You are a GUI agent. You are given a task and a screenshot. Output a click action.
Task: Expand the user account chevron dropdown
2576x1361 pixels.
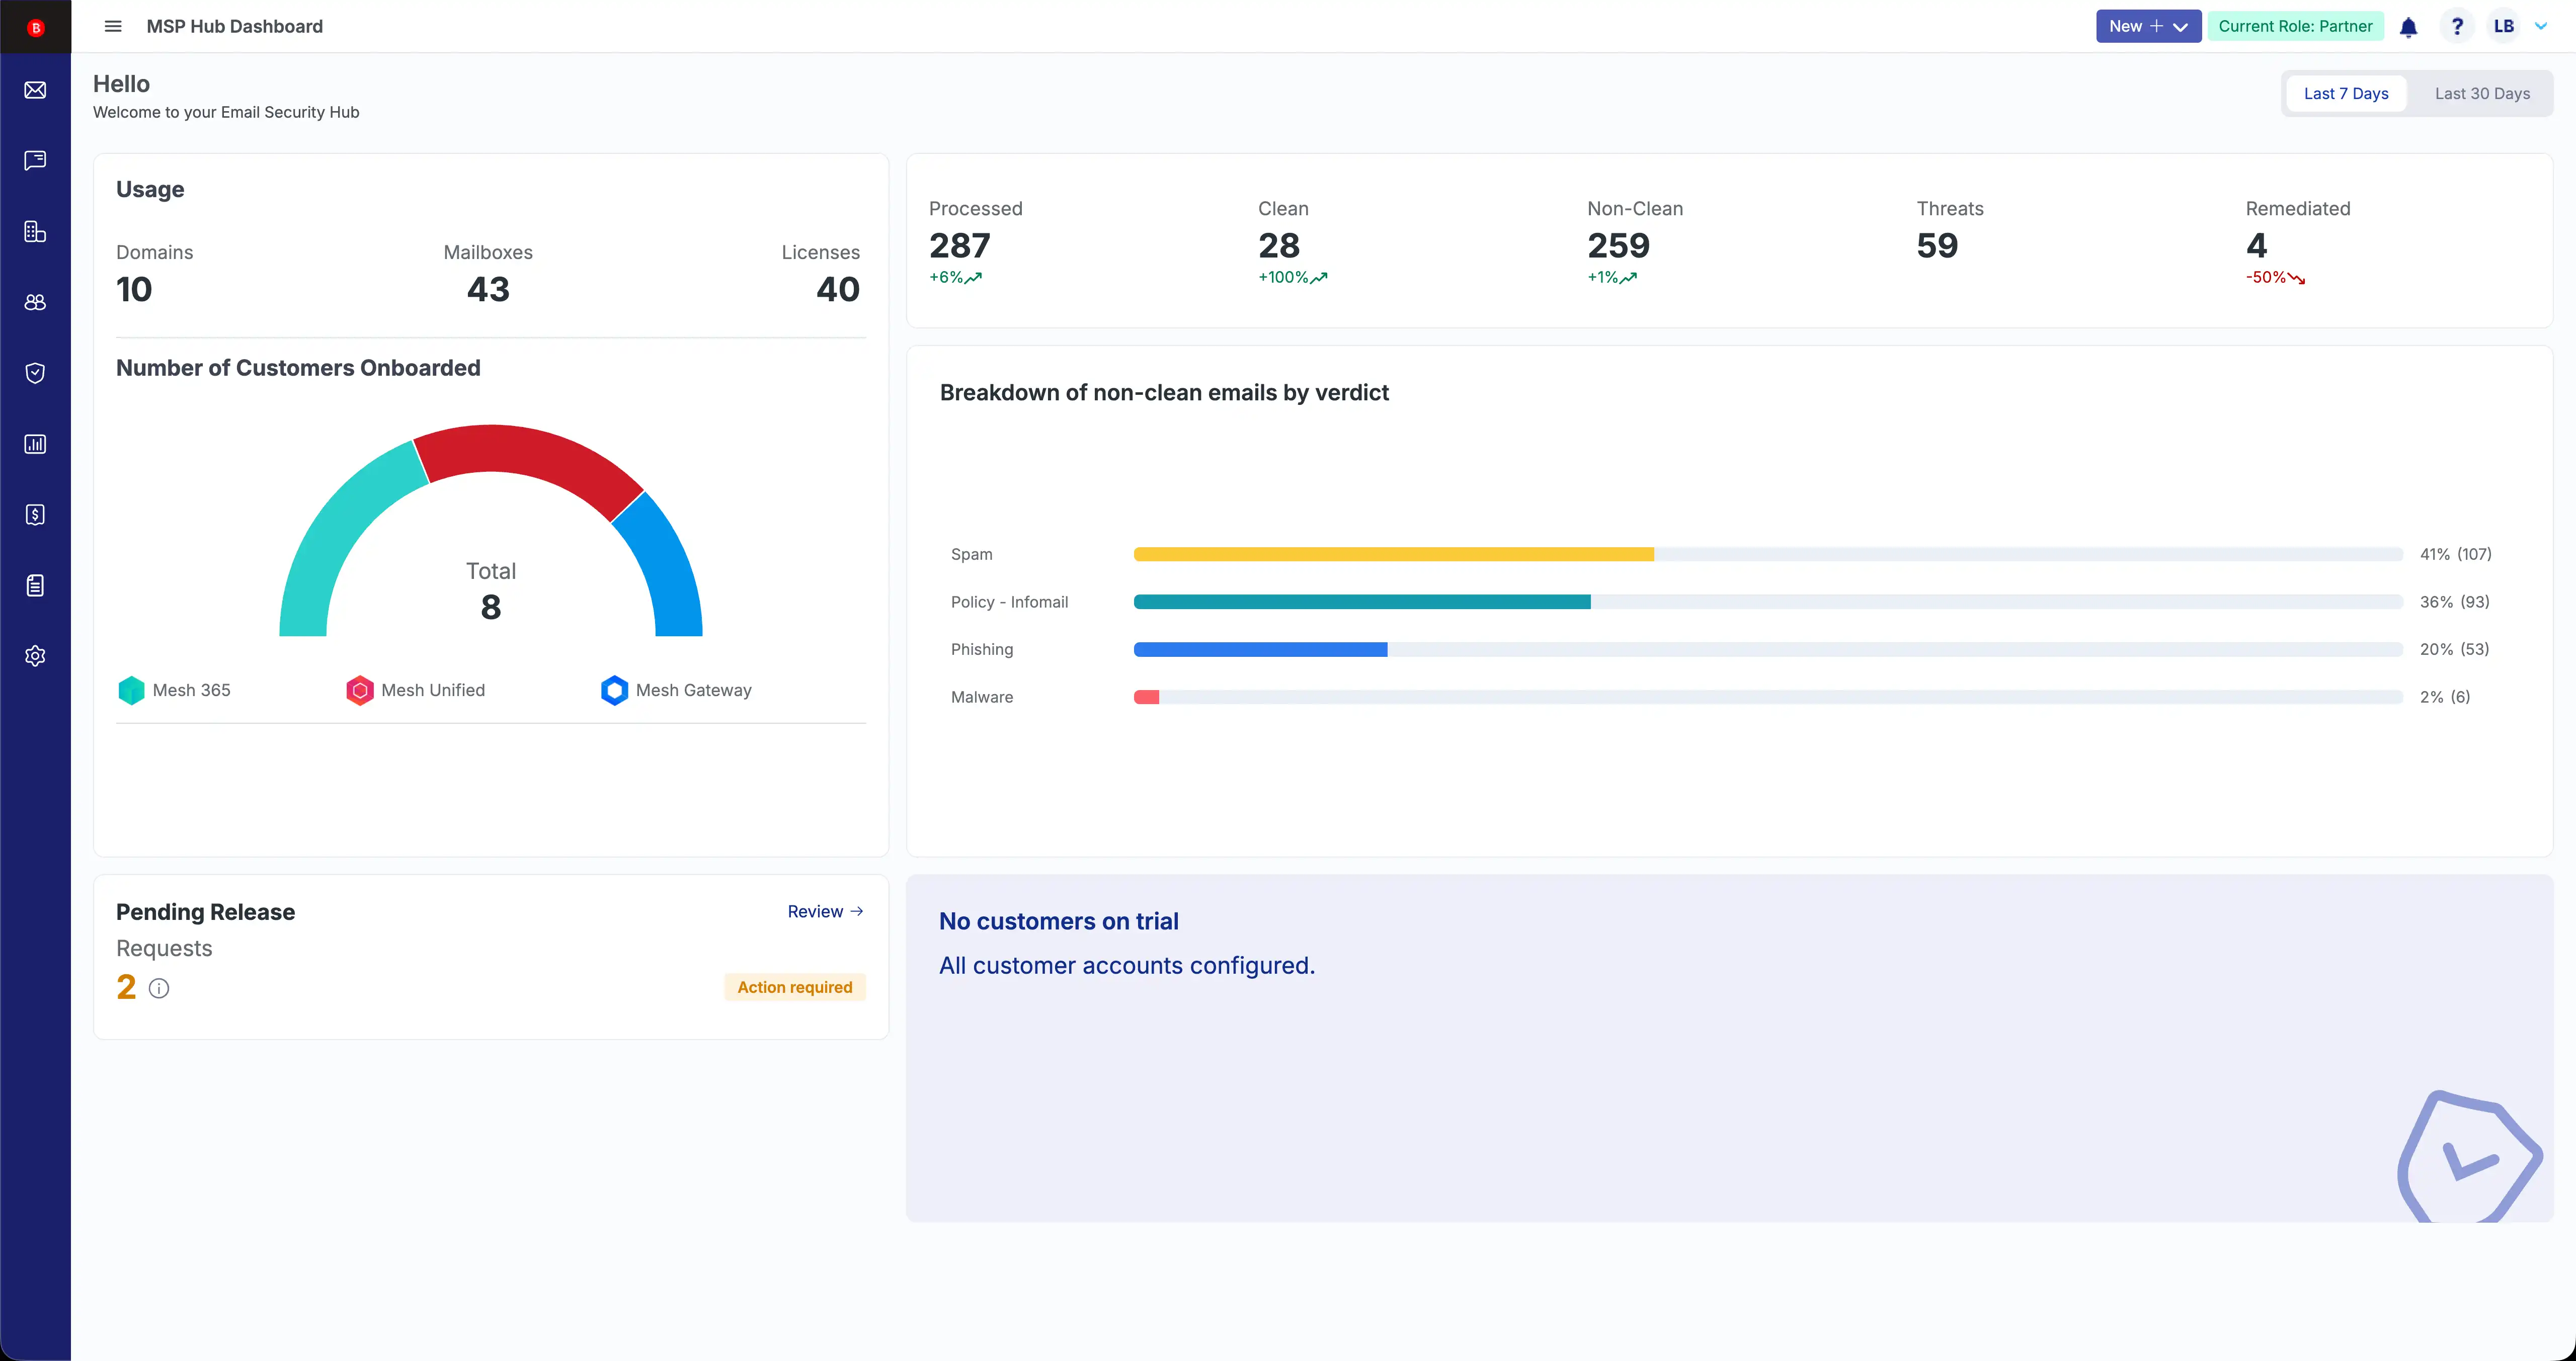pyautogui.click(x=2541, y=27)
